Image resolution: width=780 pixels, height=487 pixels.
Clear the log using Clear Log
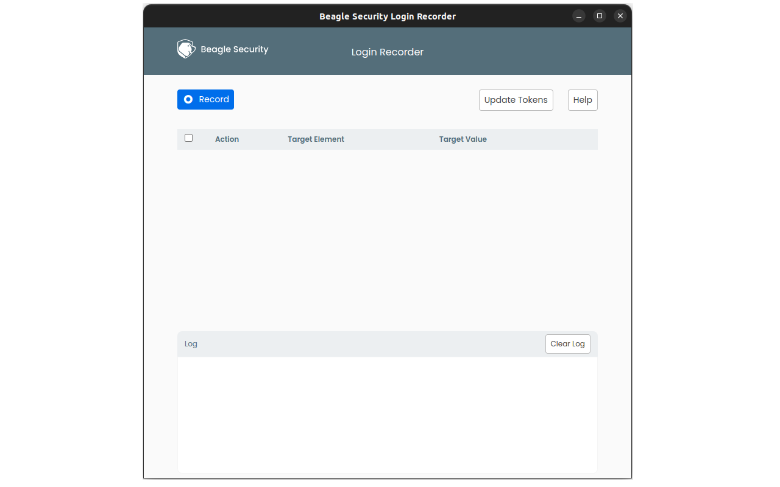(x=567, y=344)
